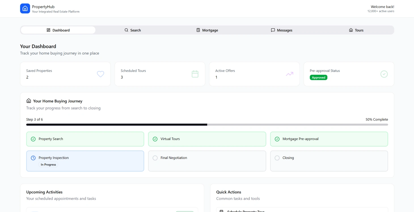Click the trending chart icon on Active Offers
The width and height of the screenshot is (414, 212).
click(x=289, y=74)
